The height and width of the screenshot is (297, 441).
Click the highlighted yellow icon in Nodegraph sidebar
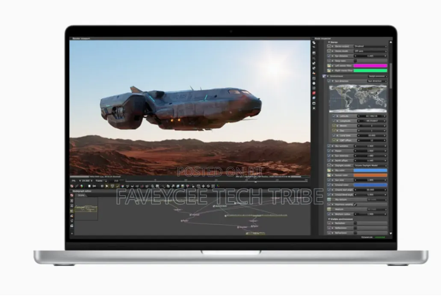pos(72,211)
